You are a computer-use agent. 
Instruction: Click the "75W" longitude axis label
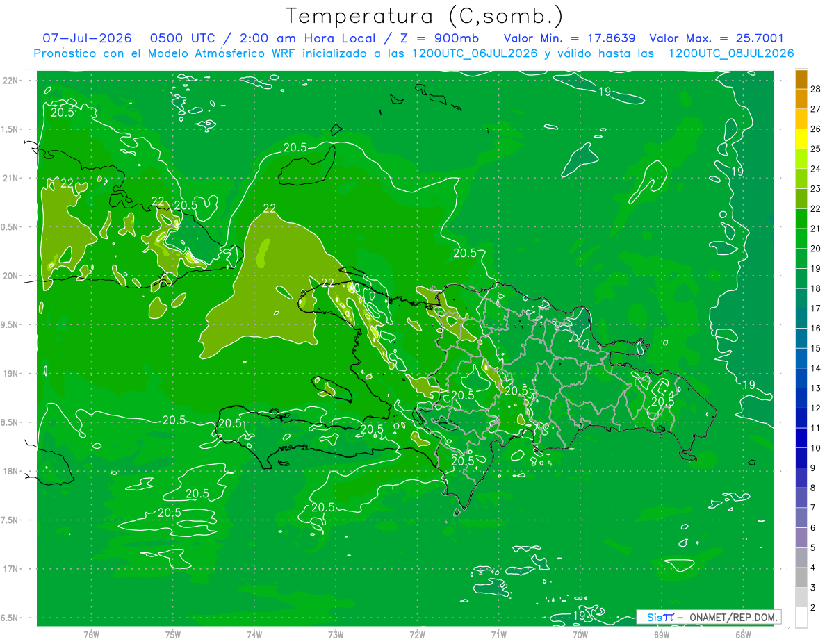coord(173,634)
